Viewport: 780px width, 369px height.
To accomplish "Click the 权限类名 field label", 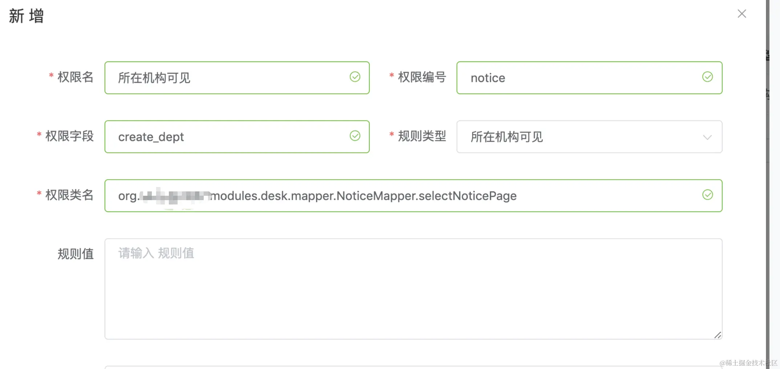I will (69, 195).
